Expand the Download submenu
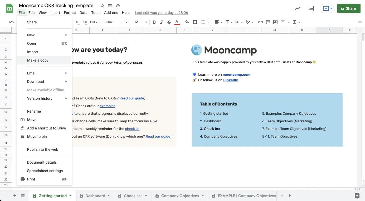This screenshot has height=201, width=365. (x=44, y=82)
